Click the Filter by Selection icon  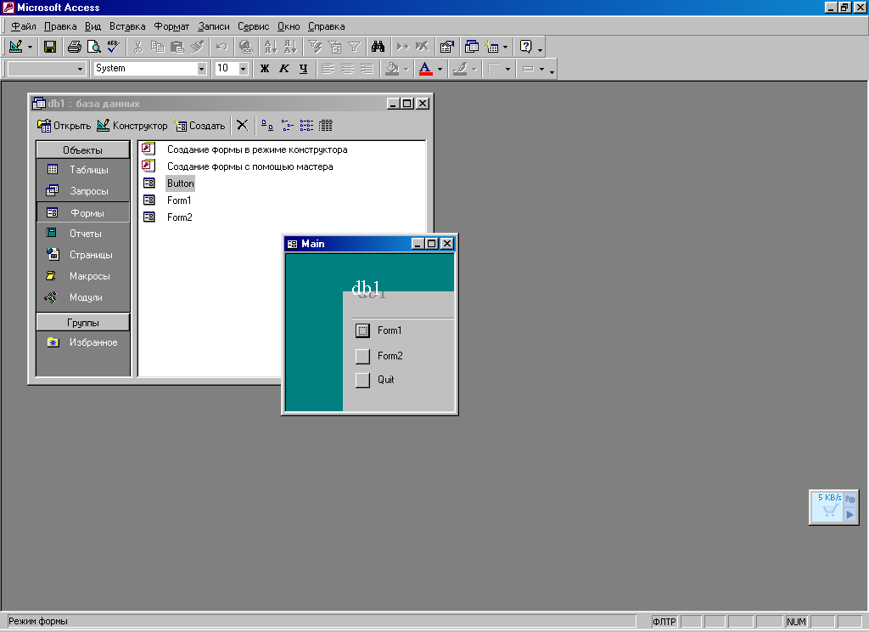(315, 47)
